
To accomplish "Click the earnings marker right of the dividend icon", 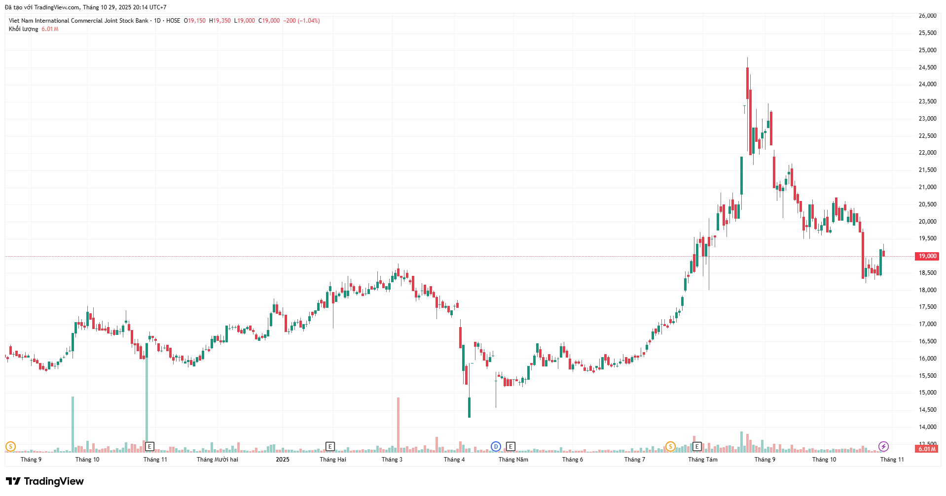I will (510, 447).
